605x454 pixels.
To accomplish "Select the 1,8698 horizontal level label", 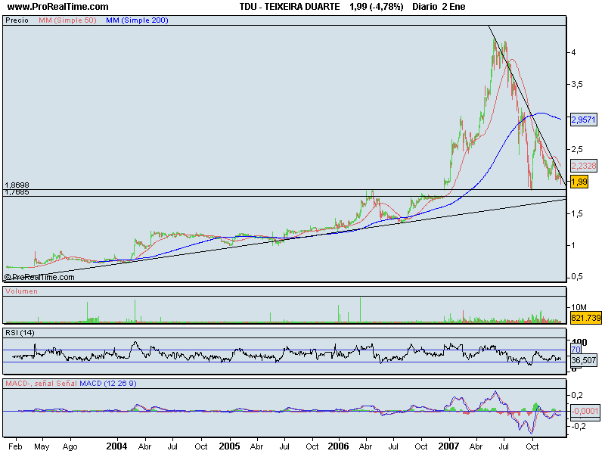I will [17, 185].
